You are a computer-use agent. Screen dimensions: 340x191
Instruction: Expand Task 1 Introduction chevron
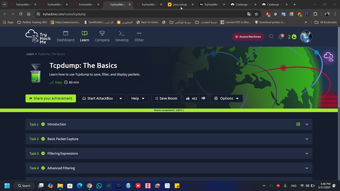(307, 124)
